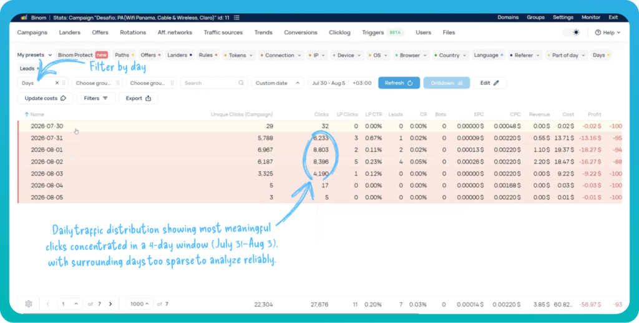
Task: Open the second Choose group selector
Action: (97, 83)
